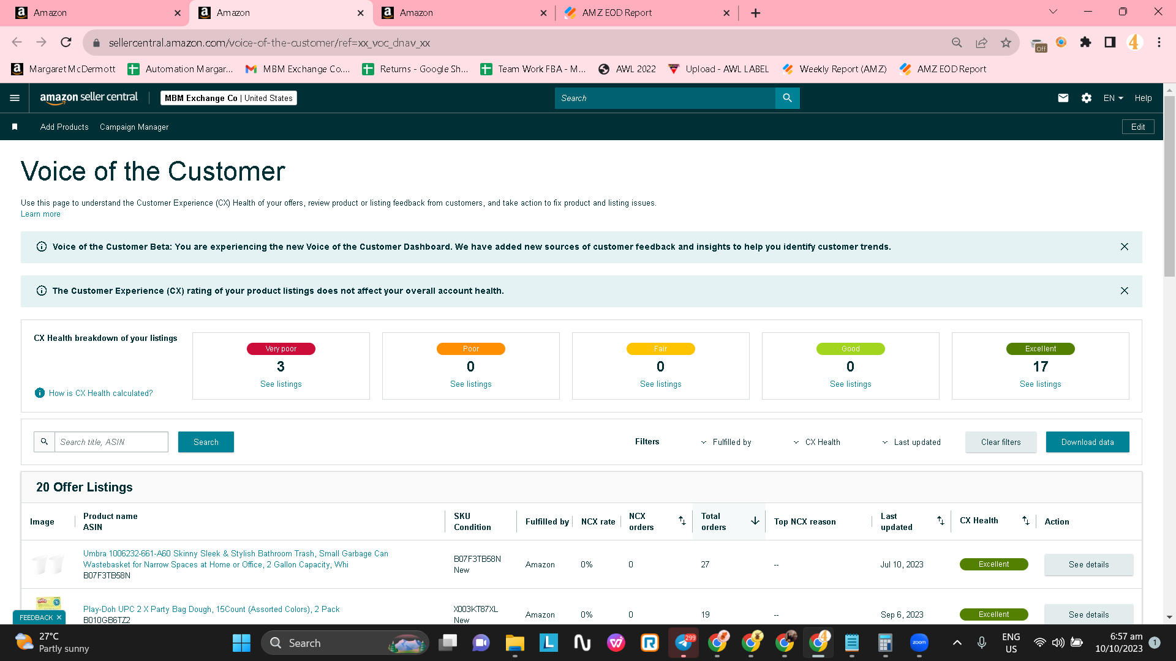Click the Edit button in the navigation bar
The height and width of the screenshot is (661, 1176).
pyautogui.click(x=1138, y=127)
